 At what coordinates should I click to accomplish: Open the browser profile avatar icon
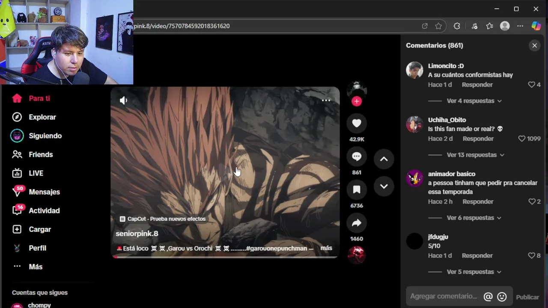(505, 26)
